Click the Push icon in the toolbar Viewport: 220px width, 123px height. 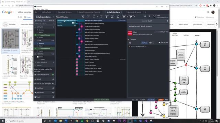point(101,17)
